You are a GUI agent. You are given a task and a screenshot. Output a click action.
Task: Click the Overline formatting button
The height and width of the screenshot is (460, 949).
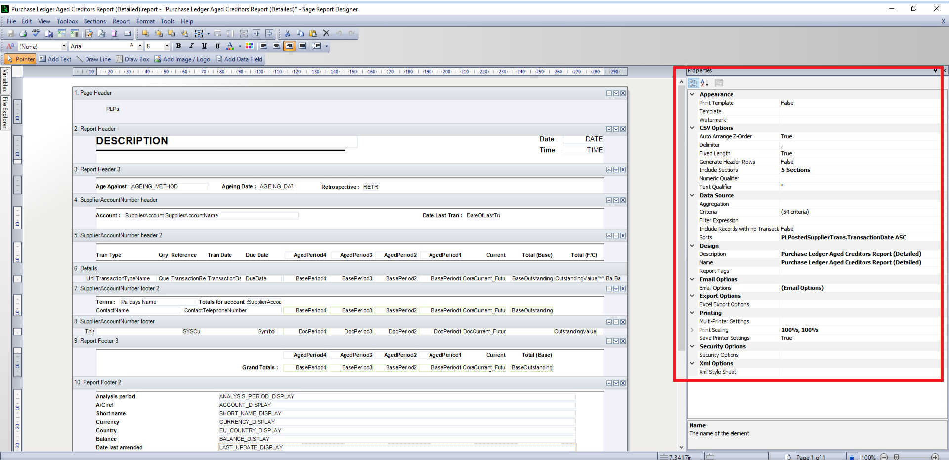tap(217, 46)
